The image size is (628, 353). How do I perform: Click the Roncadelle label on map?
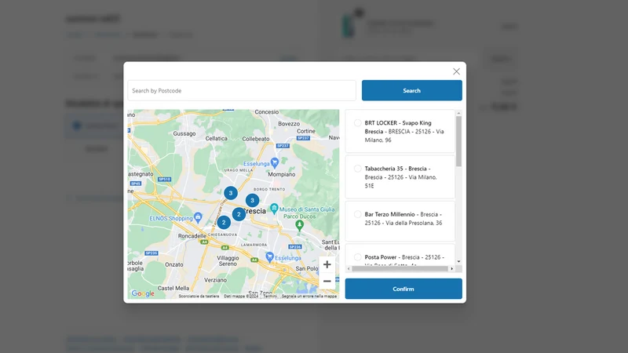(192, 236)
